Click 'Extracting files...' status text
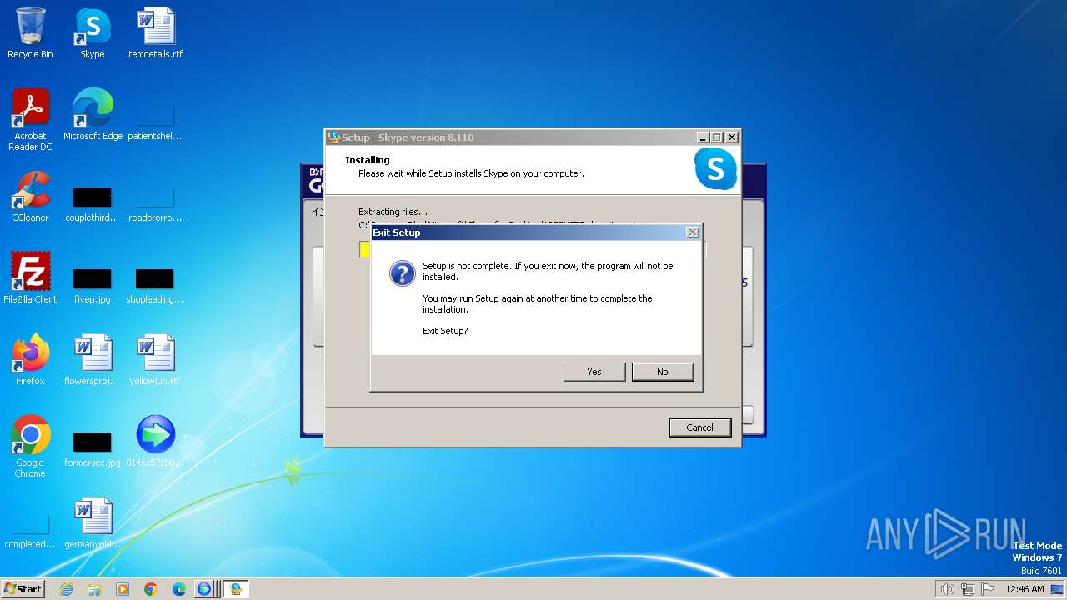The width and height of the screenshot is (1067, 600). pyautogui.click(x=393, y=212)
